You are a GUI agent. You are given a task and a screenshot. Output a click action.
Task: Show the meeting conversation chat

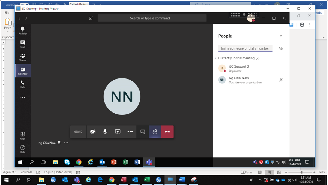coord(143,132)
